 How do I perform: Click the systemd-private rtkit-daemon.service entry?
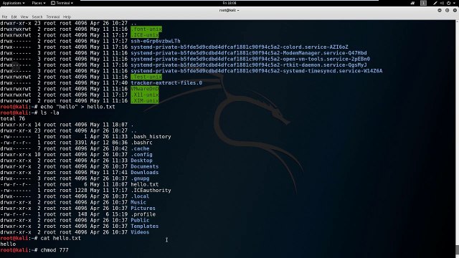(249, 65)
